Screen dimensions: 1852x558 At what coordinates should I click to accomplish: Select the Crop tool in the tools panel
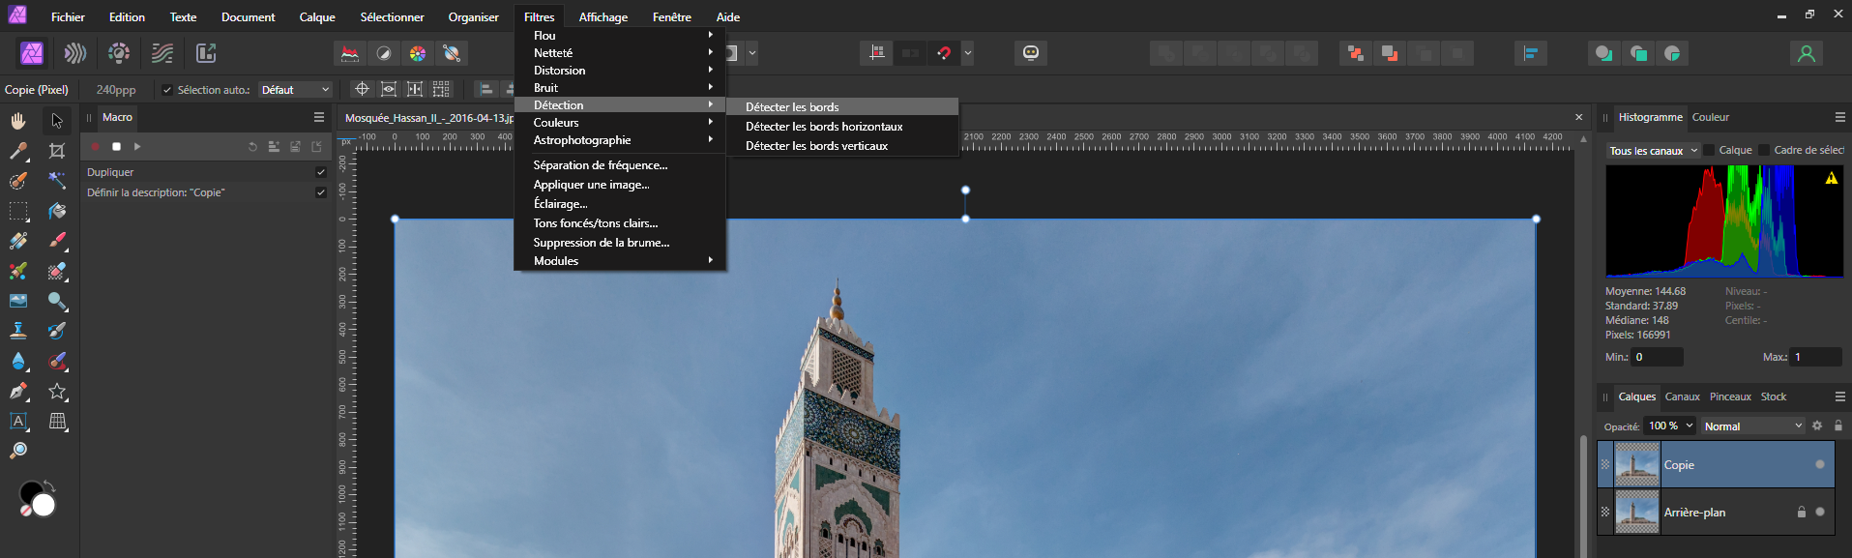click(x=57, y=151)
